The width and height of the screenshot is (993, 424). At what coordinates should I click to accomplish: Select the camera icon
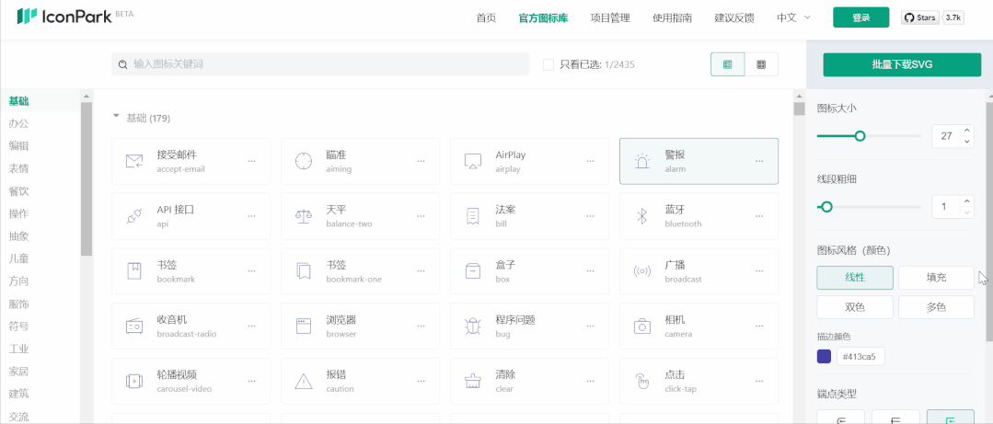[x=642, y=327]
